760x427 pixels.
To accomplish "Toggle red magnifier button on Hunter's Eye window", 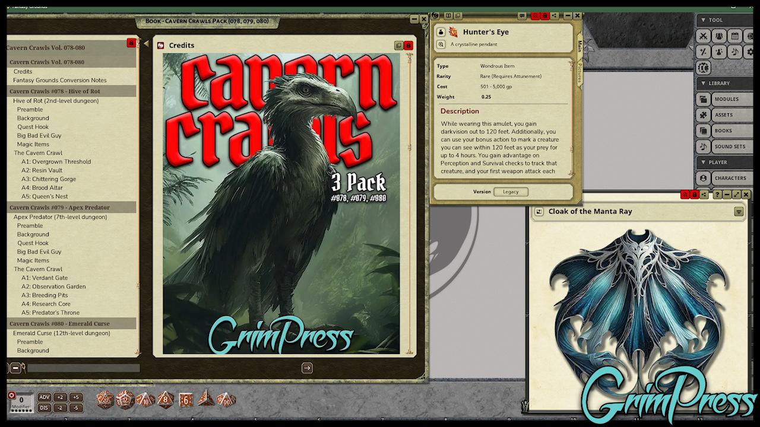I will pos(536,15).
